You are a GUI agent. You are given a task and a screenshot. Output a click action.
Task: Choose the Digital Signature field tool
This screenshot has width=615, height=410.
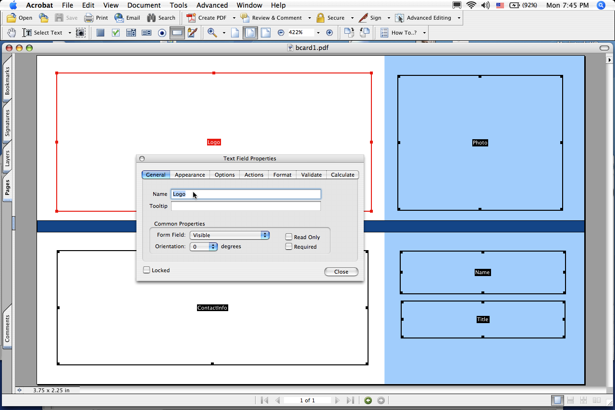click(x=193, y=33)
